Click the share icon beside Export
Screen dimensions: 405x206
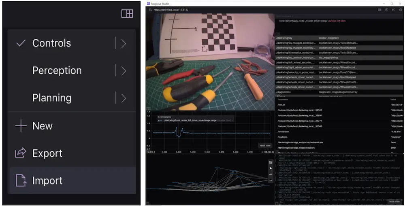pos(21,153)
